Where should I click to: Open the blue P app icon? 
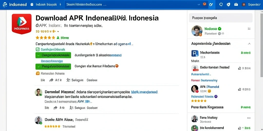coord(195,53)
